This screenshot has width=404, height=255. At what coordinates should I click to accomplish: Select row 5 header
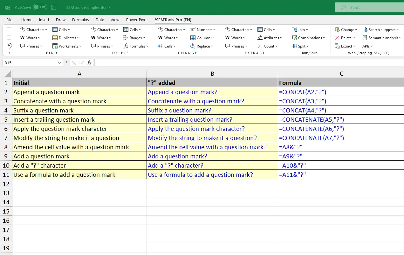pos(6,119)
